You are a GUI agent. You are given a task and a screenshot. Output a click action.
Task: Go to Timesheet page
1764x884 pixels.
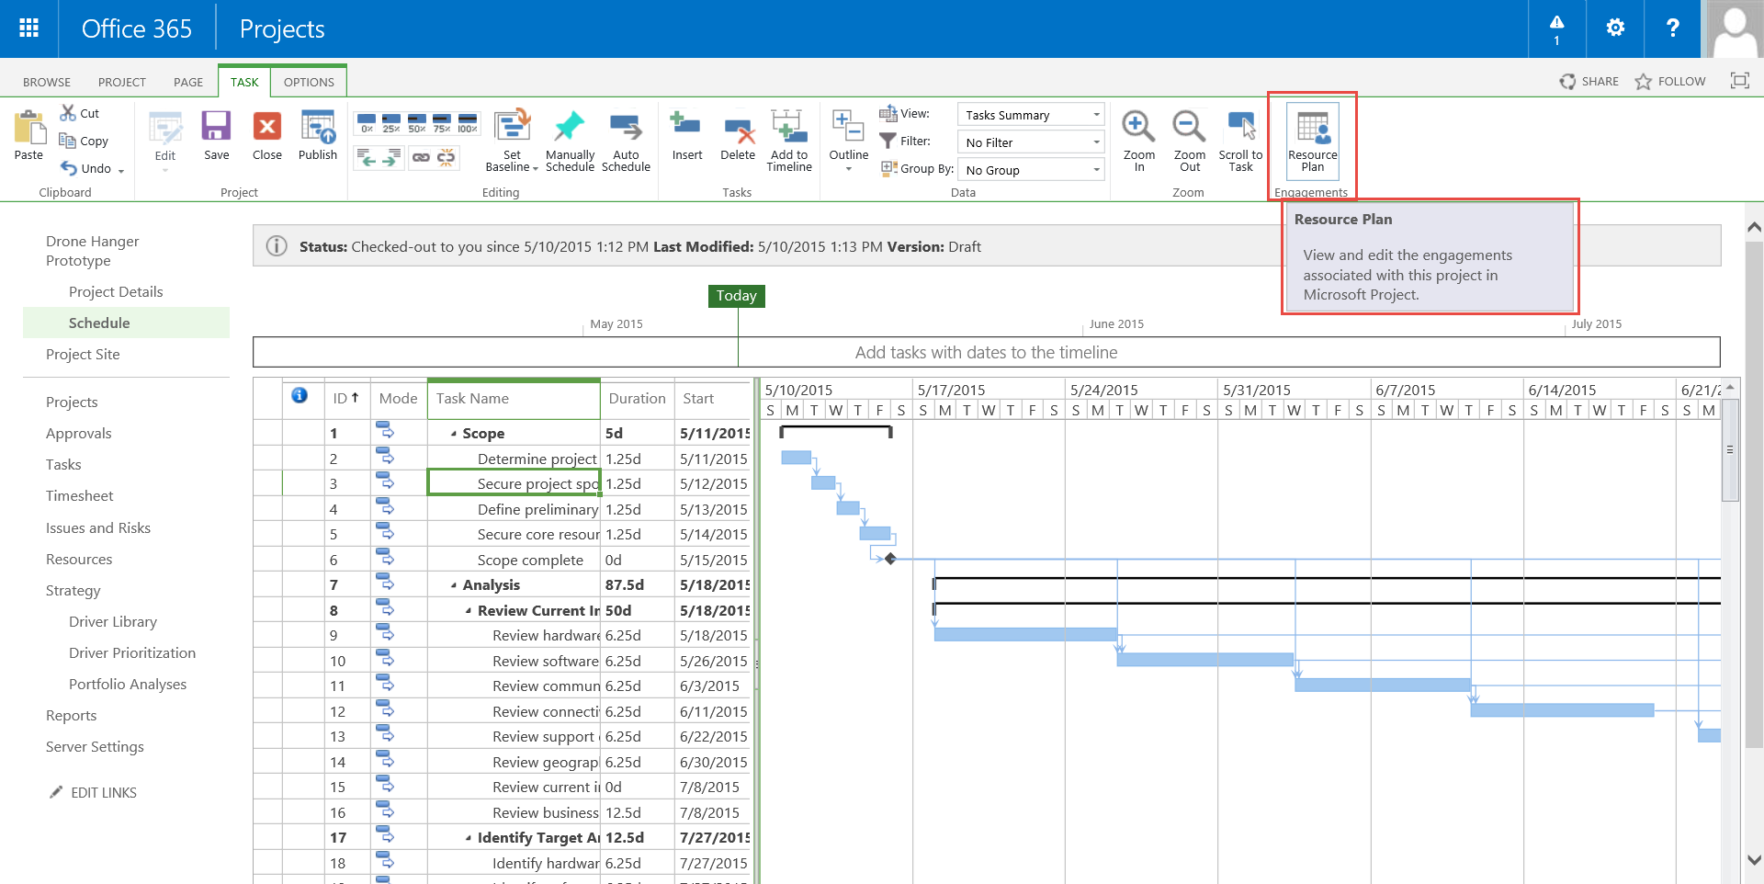80,496
